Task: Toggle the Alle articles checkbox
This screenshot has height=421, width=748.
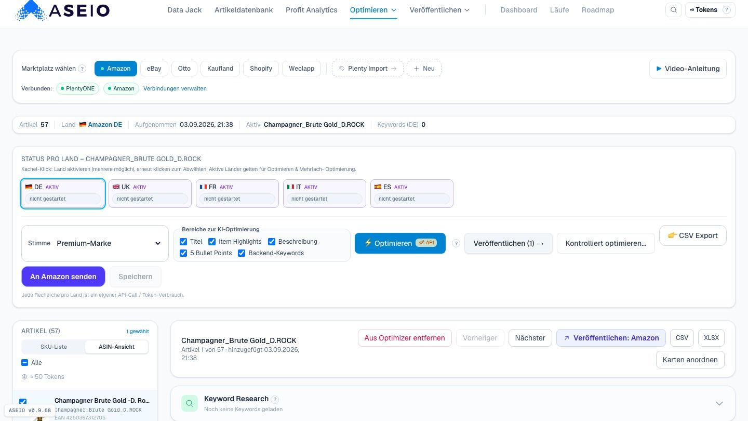Action: coord(25,363)
